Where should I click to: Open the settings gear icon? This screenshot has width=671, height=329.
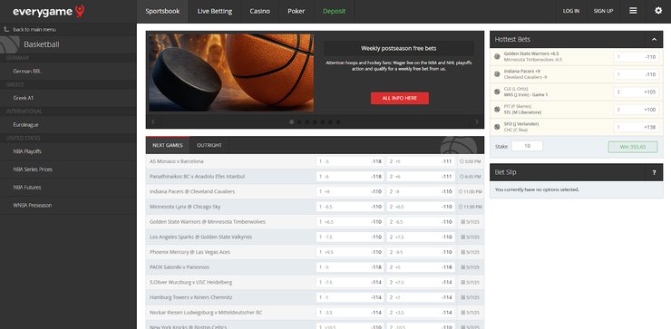point(658,11)
